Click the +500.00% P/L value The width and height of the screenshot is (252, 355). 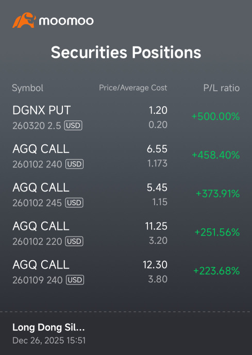tap(215, 116)
